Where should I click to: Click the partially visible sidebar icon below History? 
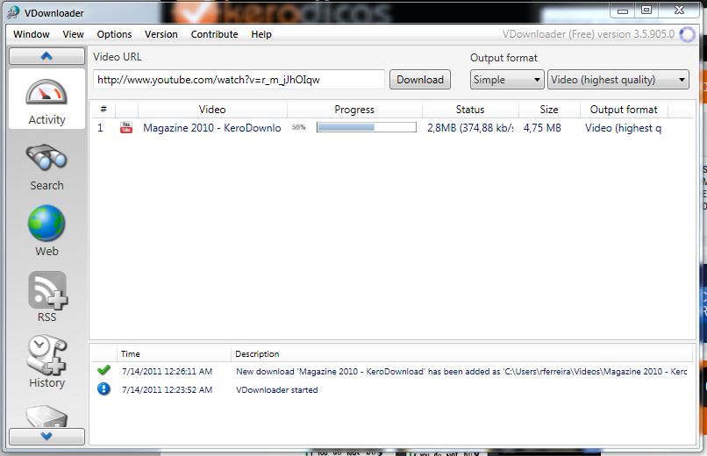pyautogui.click(x=46, y=417)
